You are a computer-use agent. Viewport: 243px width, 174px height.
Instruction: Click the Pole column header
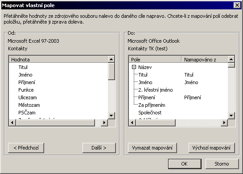(x=155, y=60)
